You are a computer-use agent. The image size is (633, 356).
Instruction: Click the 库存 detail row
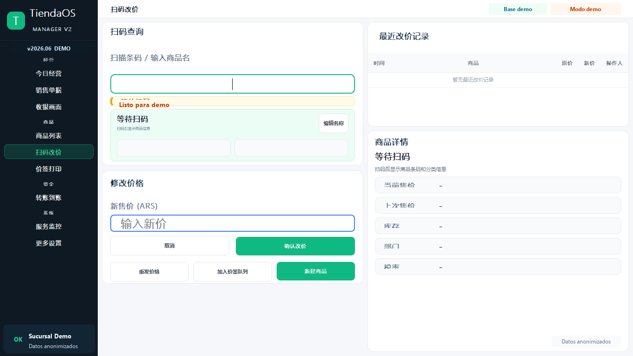click(x=498, y=226)
